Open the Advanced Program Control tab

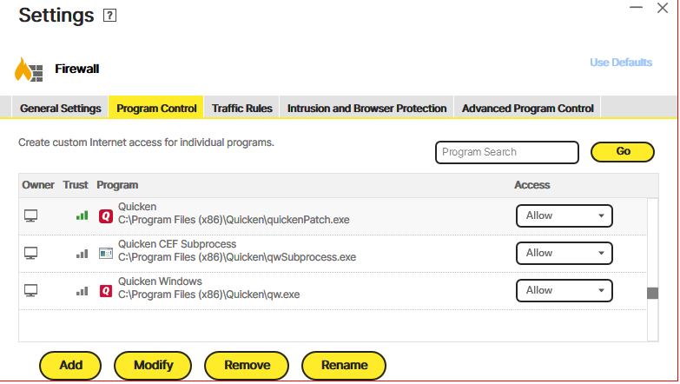528,108
